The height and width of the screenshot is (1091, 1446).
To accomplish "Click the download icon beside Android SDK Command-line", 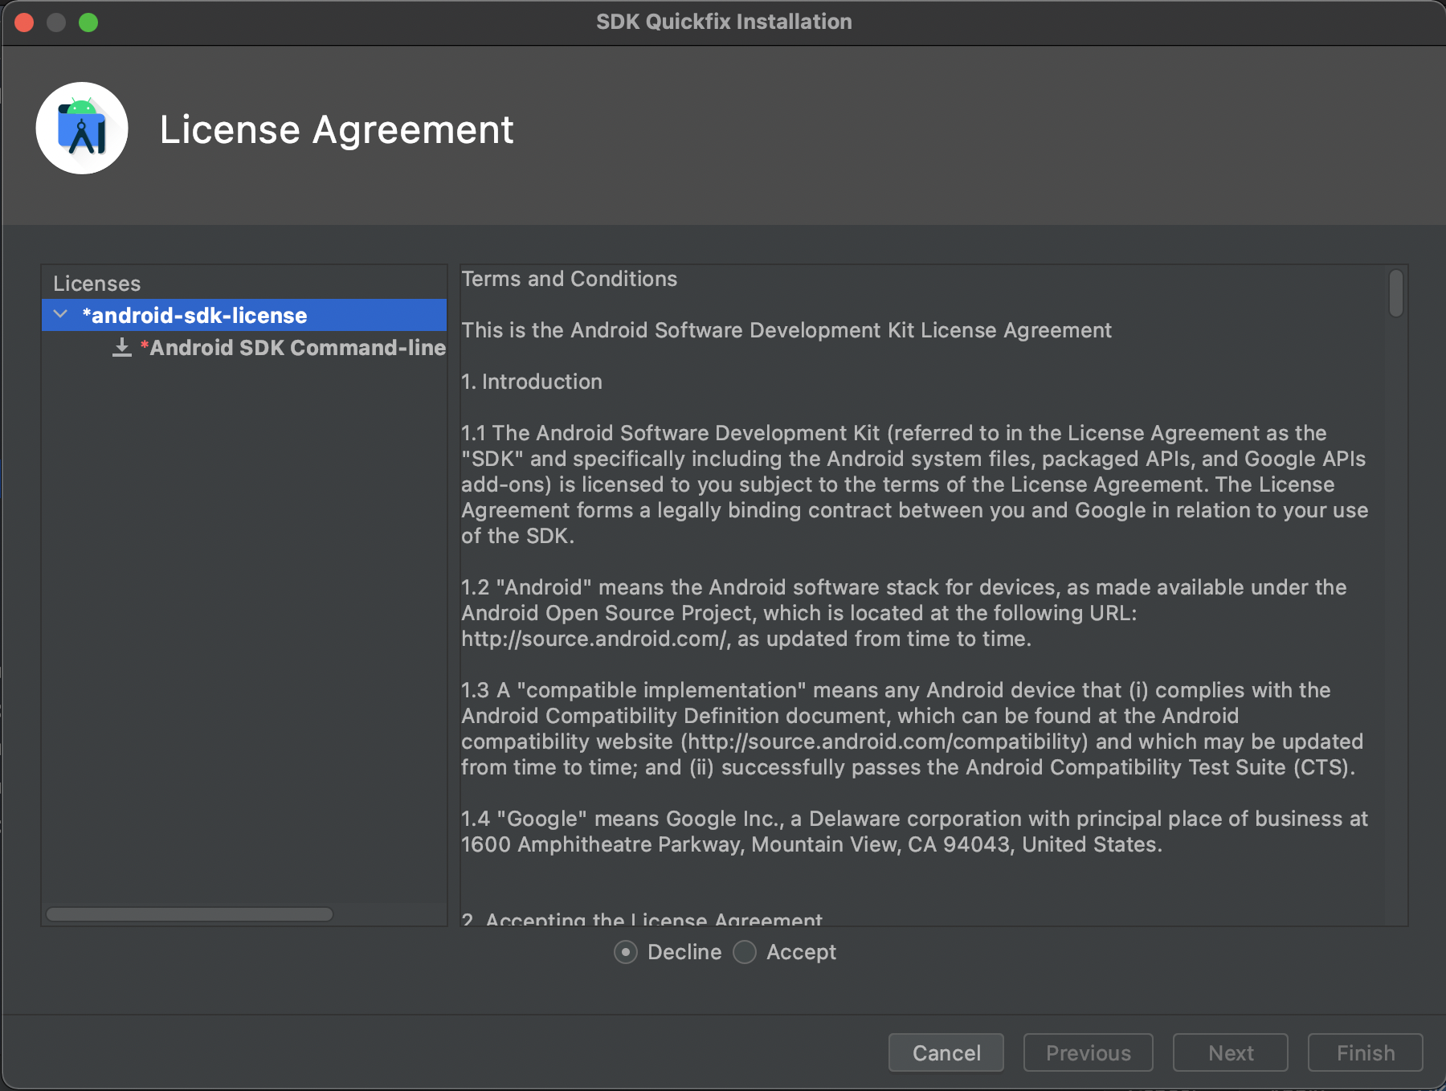I will coord(122,348).
